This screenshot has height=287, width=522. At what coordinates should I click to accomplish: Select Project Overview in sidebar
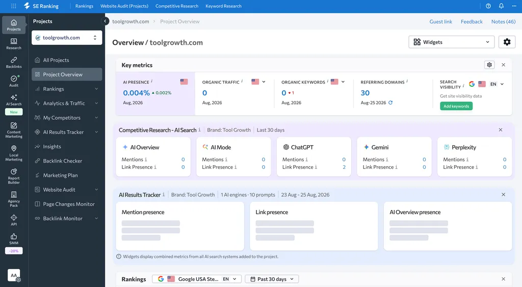[67, 74]
